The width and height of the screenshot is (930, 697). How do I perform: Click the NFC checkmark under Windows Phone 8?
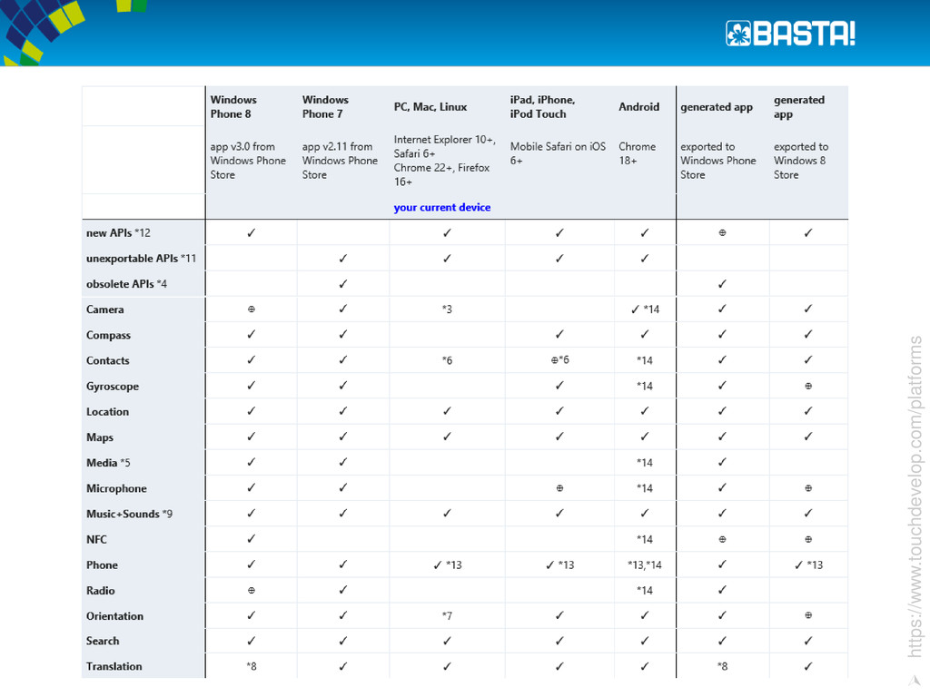tap(252, 539)
